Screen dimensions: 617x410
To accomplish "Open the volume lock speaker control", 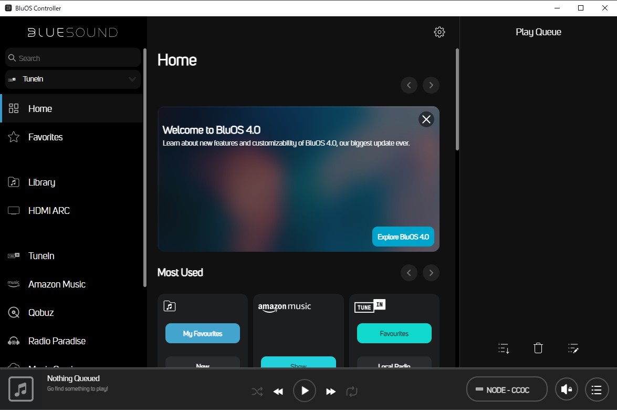I will 567,389.
